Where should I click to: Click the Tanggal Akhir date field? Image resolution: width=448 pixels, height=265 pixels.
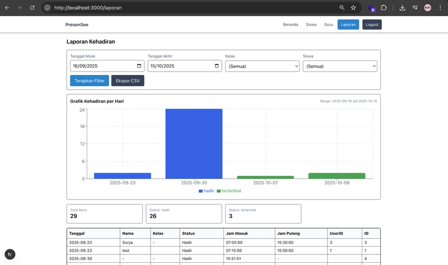pyautogui.click(x=185, y=66)
